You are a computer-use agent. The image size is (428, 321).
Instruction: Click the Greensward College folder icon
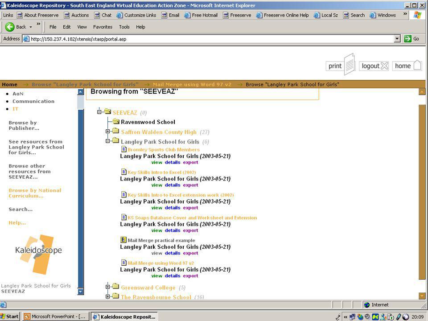tap(116, 286)
